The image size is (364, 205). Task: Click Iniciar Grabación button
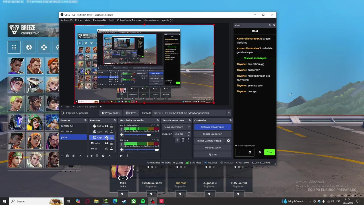(x=213, y=134)
